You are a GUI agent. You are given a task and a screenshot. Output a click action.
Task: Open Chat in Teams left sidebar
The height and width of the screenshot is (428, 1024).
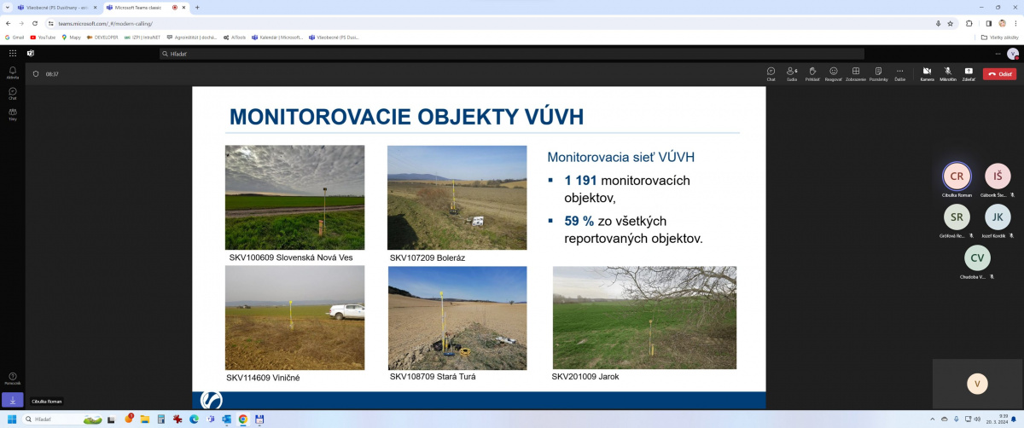[12, 93]
